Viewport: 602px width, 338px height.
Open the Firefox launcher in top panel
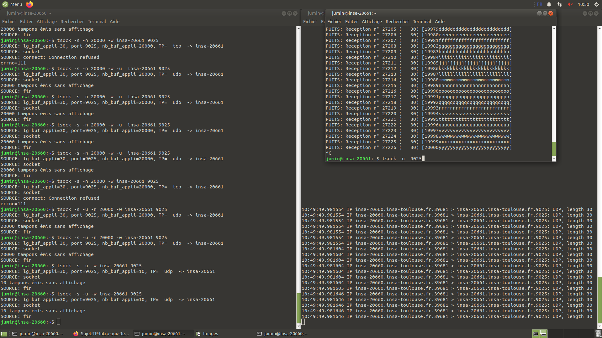tap(29, 4)
